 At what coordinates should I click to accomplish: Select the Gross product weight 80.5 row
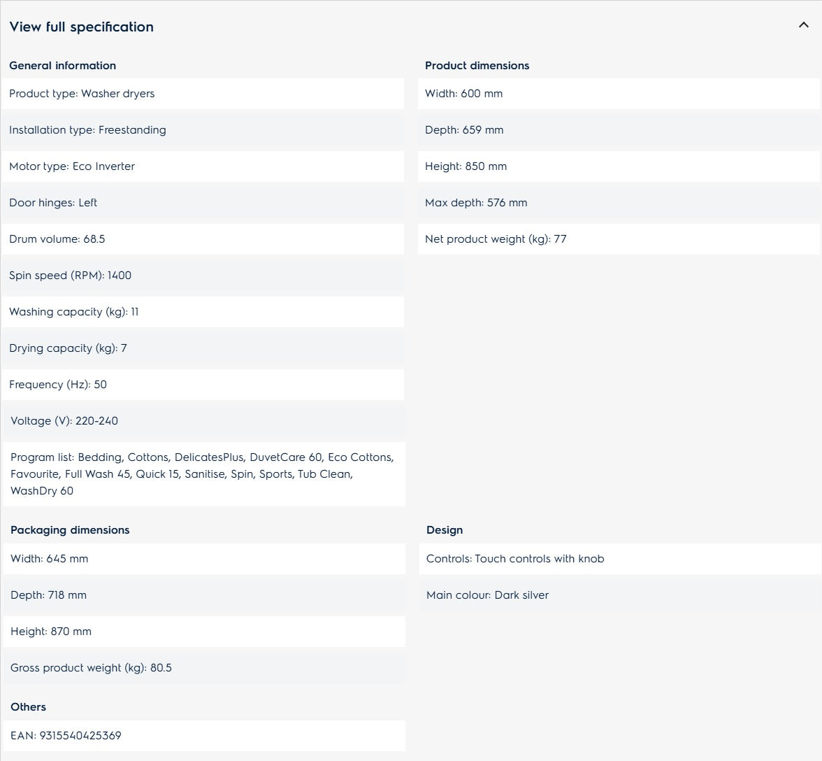(x=204, y=668)
